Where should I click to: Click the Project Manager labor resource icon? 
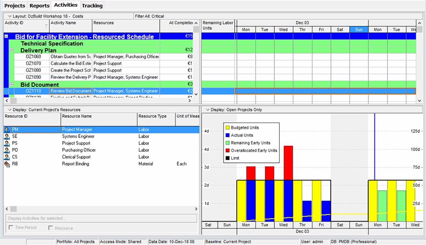point(7,130)
